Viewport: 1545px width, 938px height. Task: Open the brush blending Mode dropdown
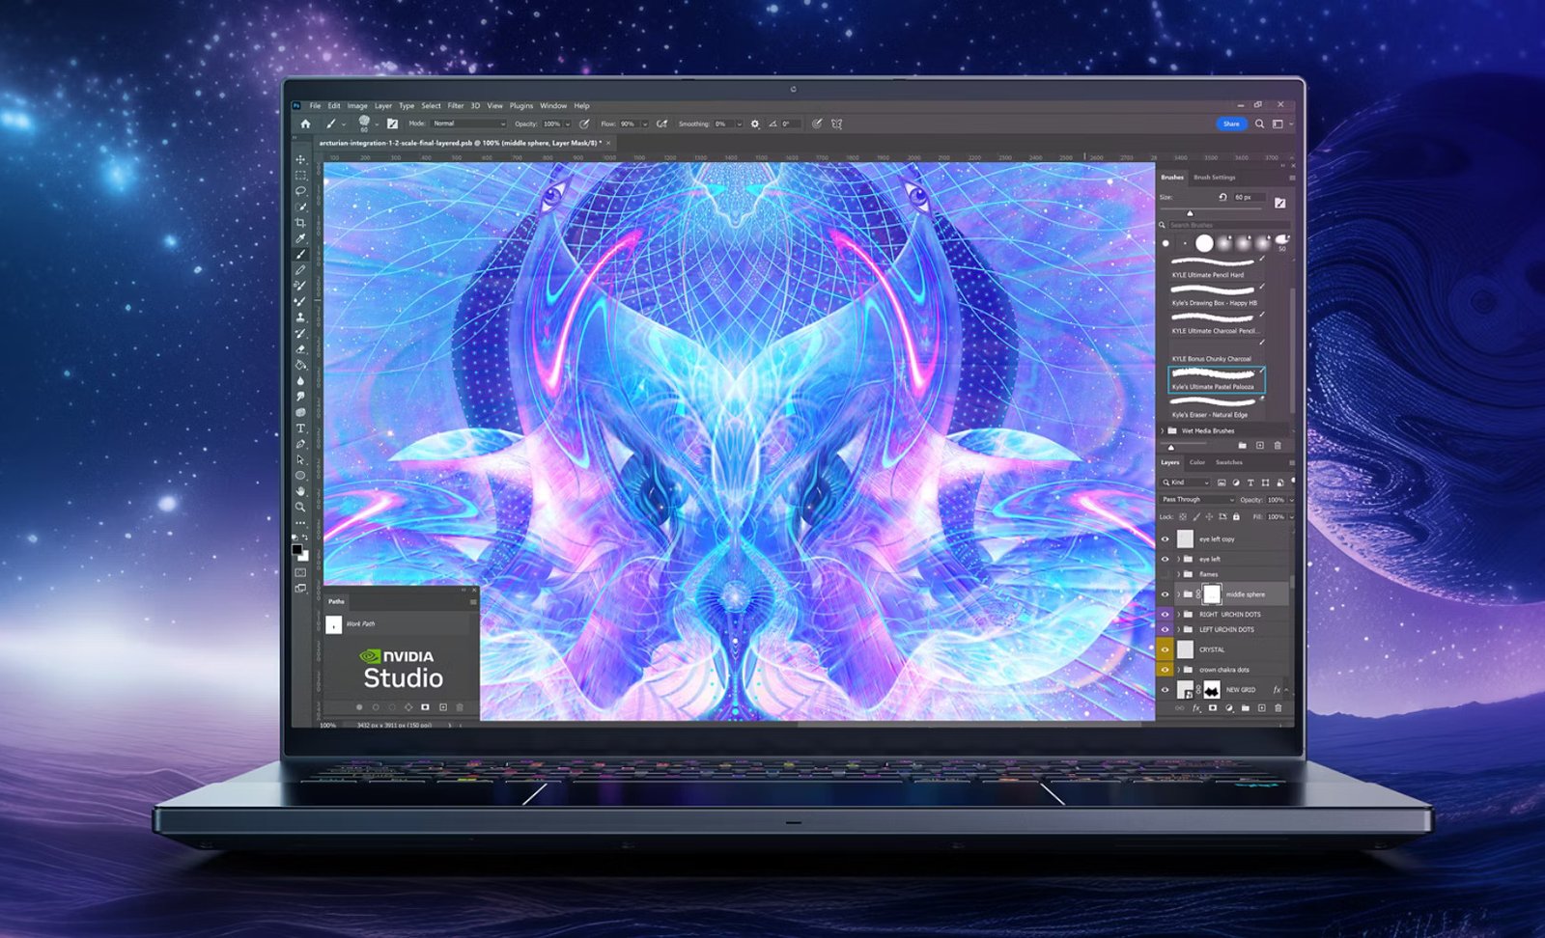(468, 124)
